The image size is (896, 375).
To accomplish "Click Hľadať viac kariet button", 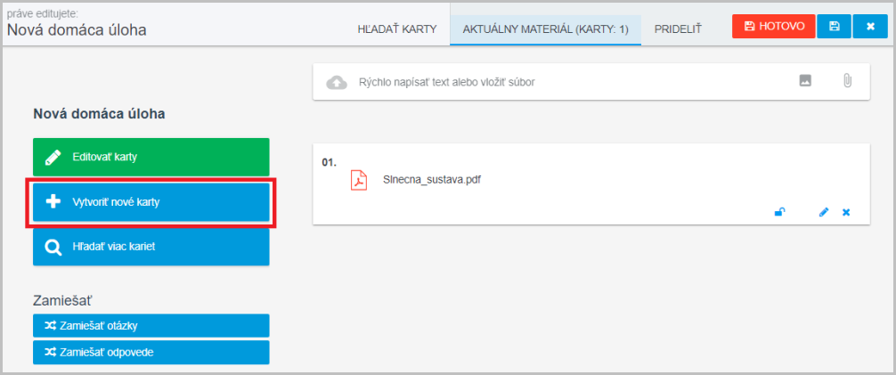I will (x=151, y=246).
